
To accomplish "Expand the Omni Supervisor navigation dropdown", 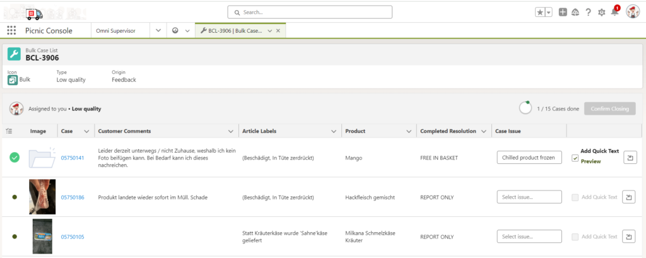I will click(157, 30).
